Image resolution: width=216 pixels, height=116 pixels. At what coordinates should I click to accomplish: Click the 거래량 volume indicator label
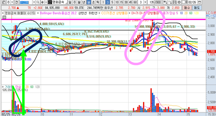[x=9, y=87]
